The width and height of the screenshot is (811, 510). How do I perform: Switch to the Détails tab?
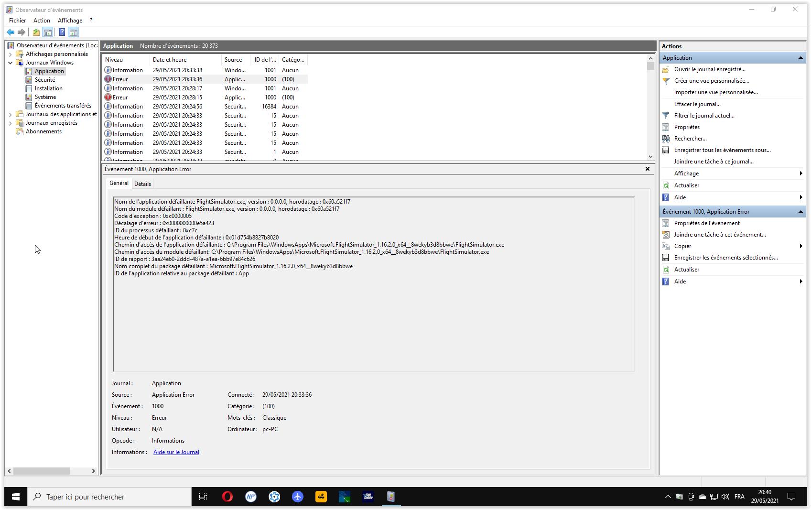142,184
